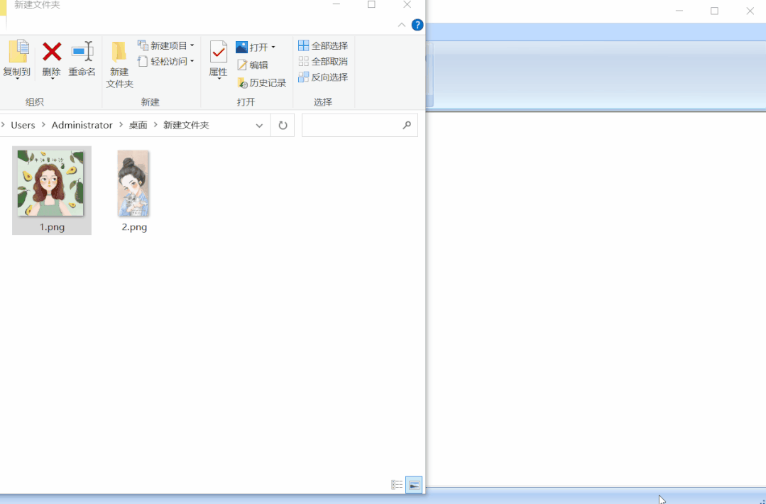Click the folder search input box
766x504 pixels.
[x=351, y=126]
